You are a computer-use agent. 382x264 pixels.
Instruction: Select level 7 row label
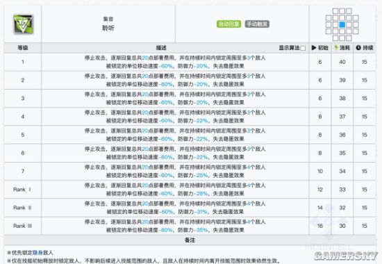(x=23, y=171)
